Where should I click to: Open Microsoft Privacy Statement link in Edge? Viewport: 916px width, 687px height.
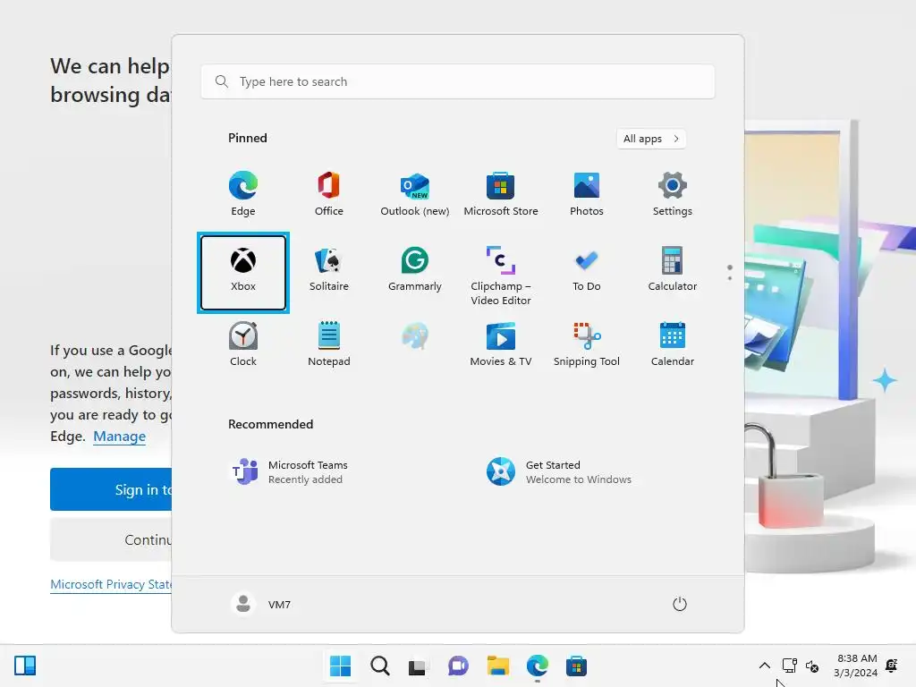(111, 584)
